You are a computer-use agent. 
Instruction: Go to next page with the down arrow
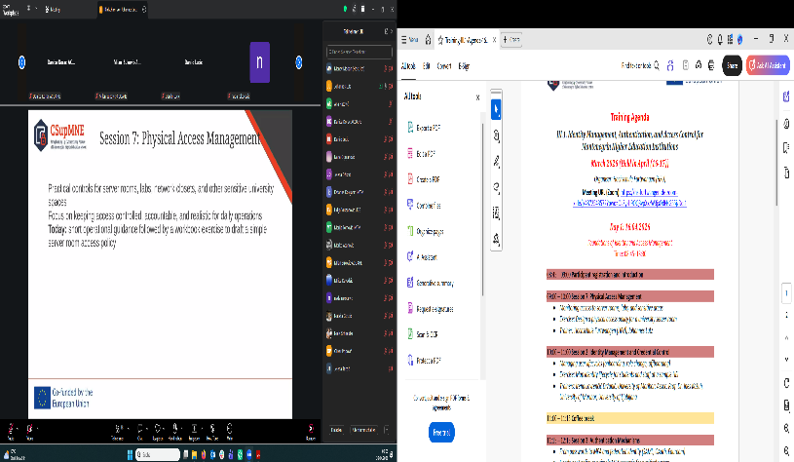(786, 359)
